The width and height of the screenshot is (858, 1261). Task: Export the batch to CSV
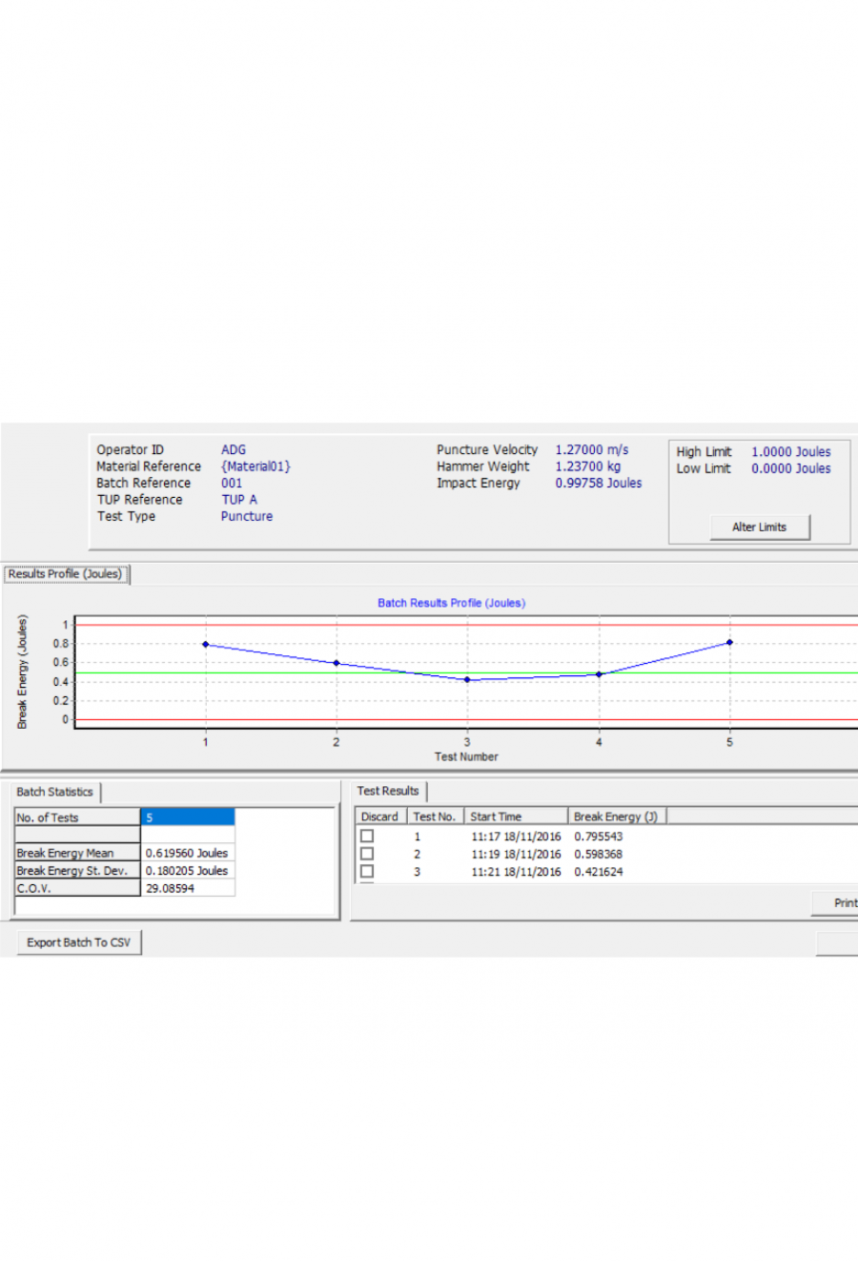79,942
